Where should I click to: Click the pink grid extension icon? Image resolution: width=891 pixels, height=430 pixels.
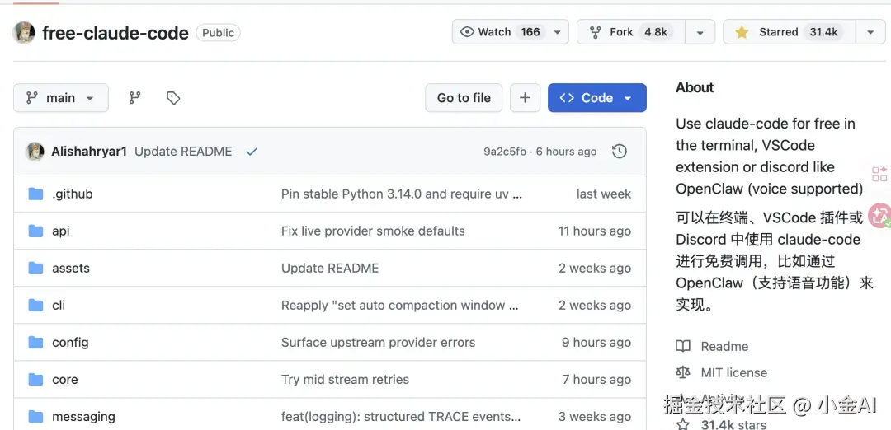pyautogui.click(x=879, y=174)
